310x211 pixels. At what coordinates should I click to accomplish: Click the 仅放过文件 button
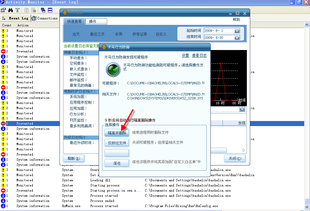(117, 143)
